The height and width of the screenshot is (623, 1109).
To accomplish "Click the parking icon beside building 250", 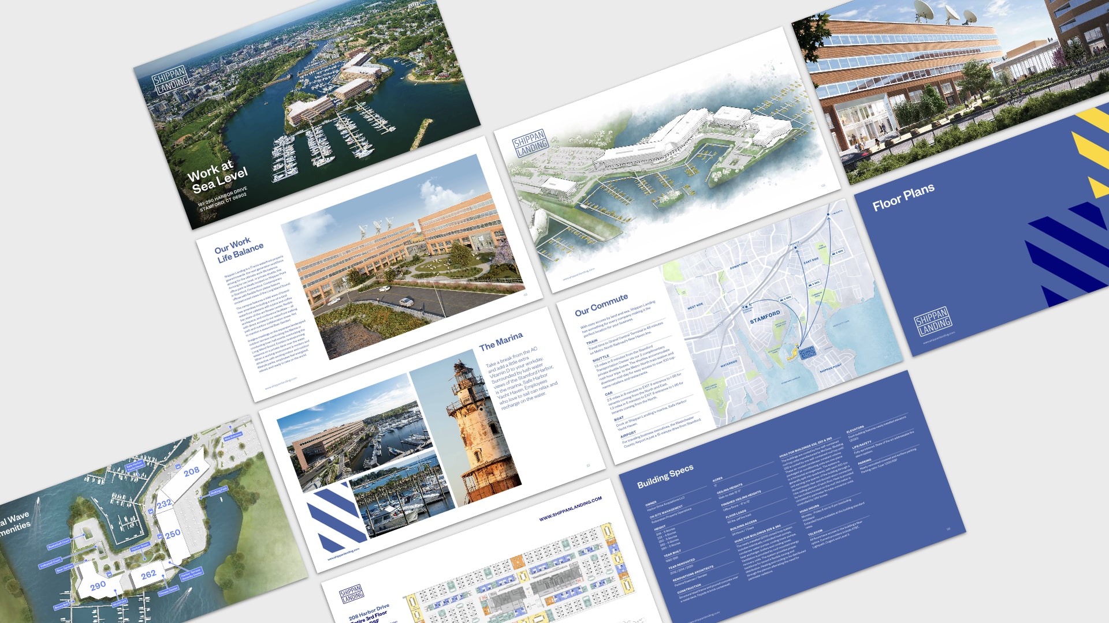I will [x=159, y=536].
